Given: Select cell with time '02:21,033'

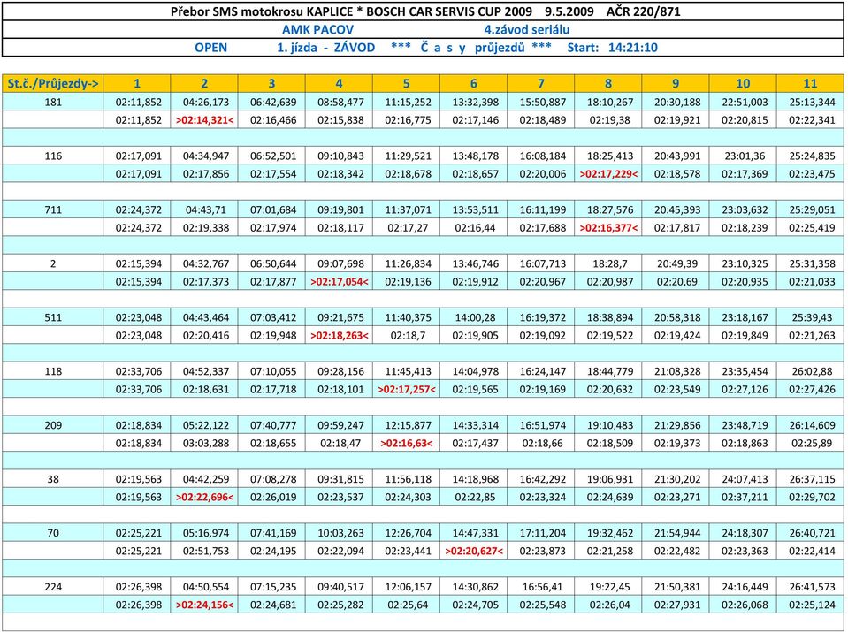Looking at the screenshot, I should click(811, 282).
